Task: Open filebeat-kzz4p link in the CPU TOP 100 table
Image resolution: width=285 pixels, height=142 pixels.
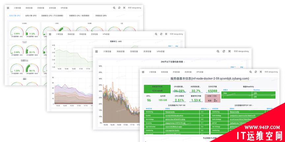Action: coord(170,112)
